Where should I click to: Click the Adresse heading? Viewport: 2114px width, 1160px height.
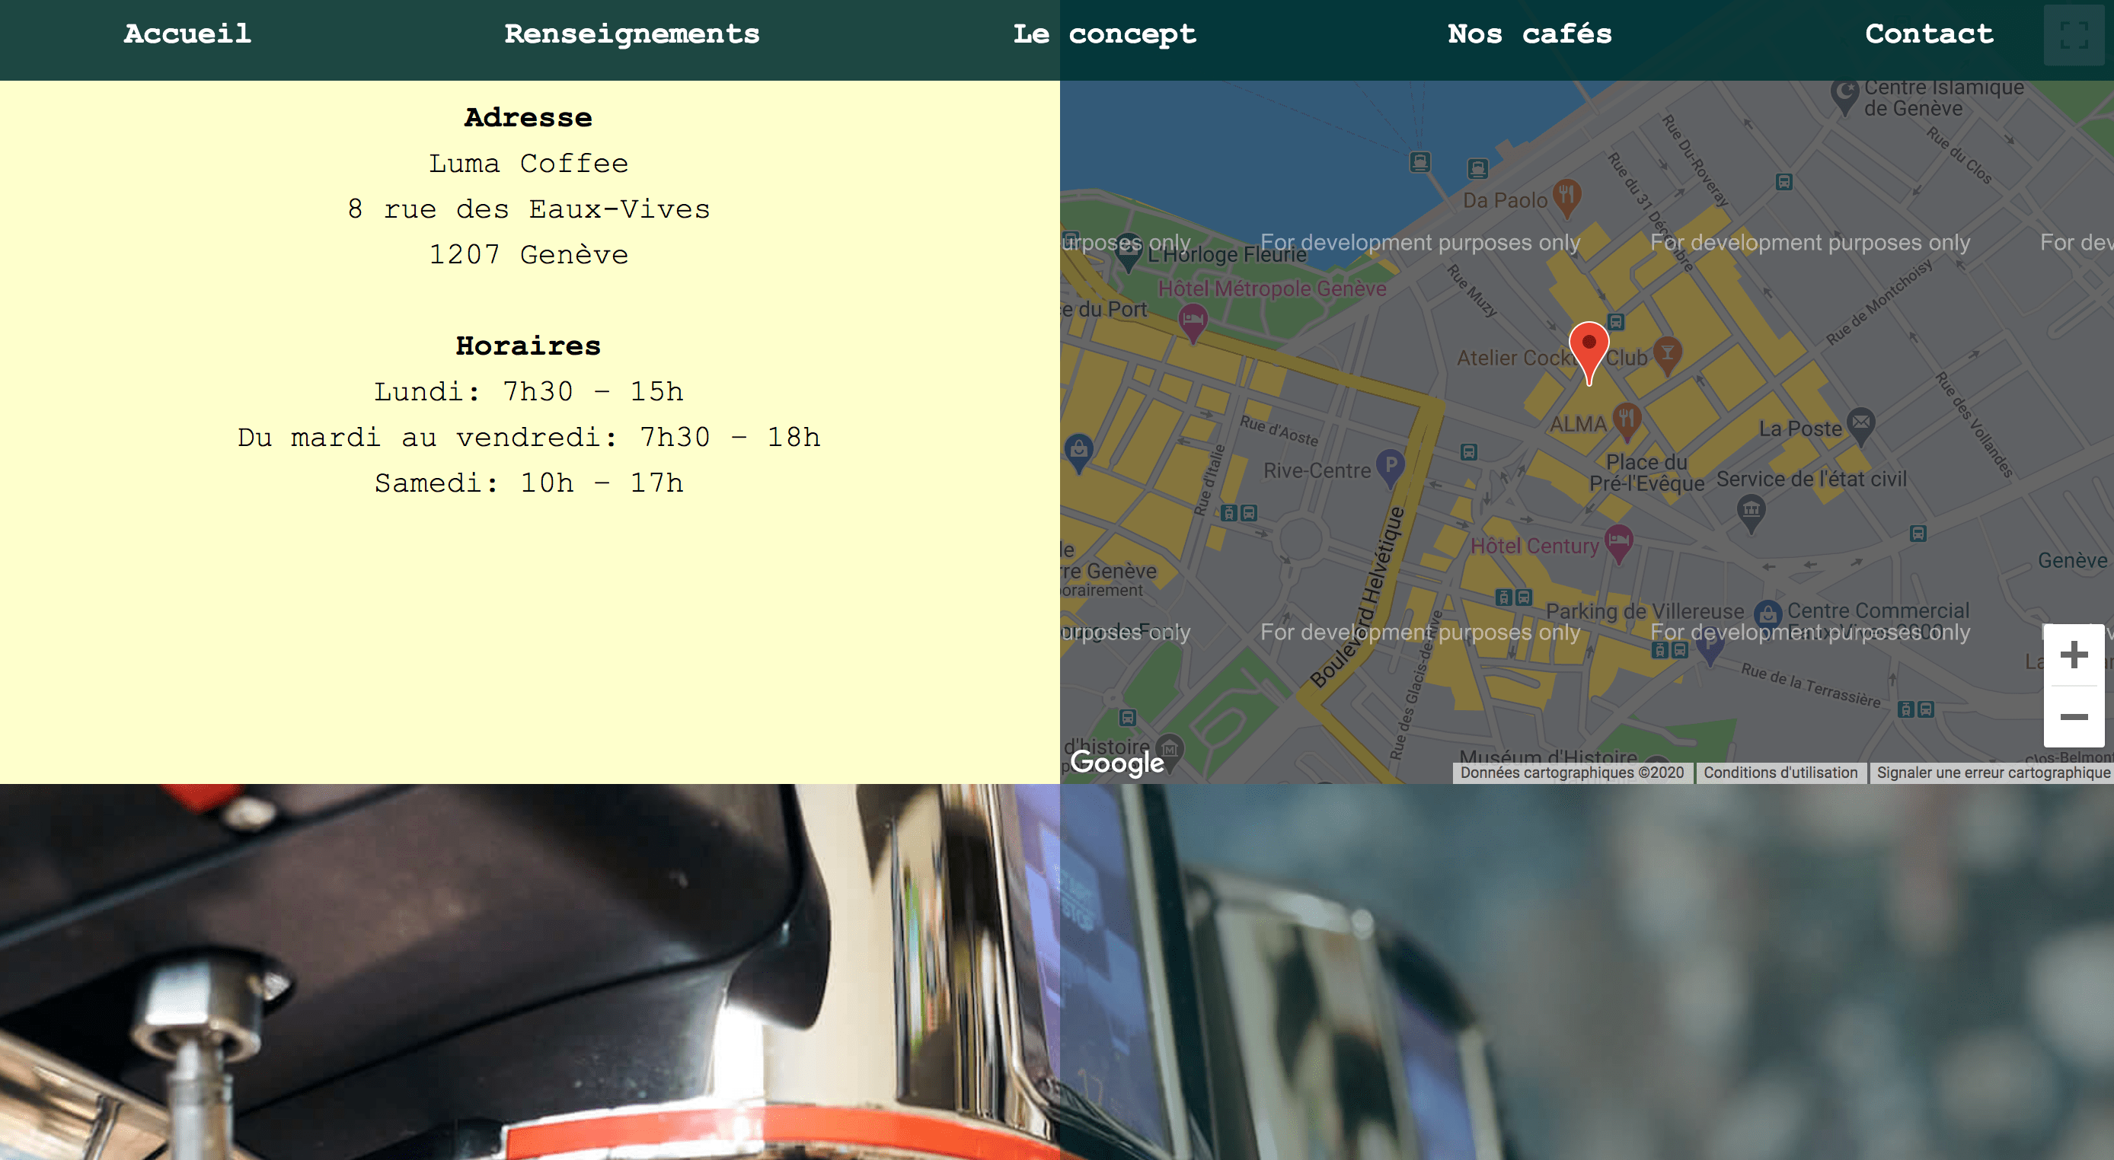coord(528,117)
